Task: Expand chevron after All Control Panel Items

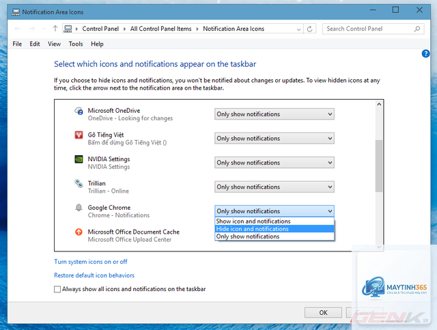Action: click(x=197, y=29)
